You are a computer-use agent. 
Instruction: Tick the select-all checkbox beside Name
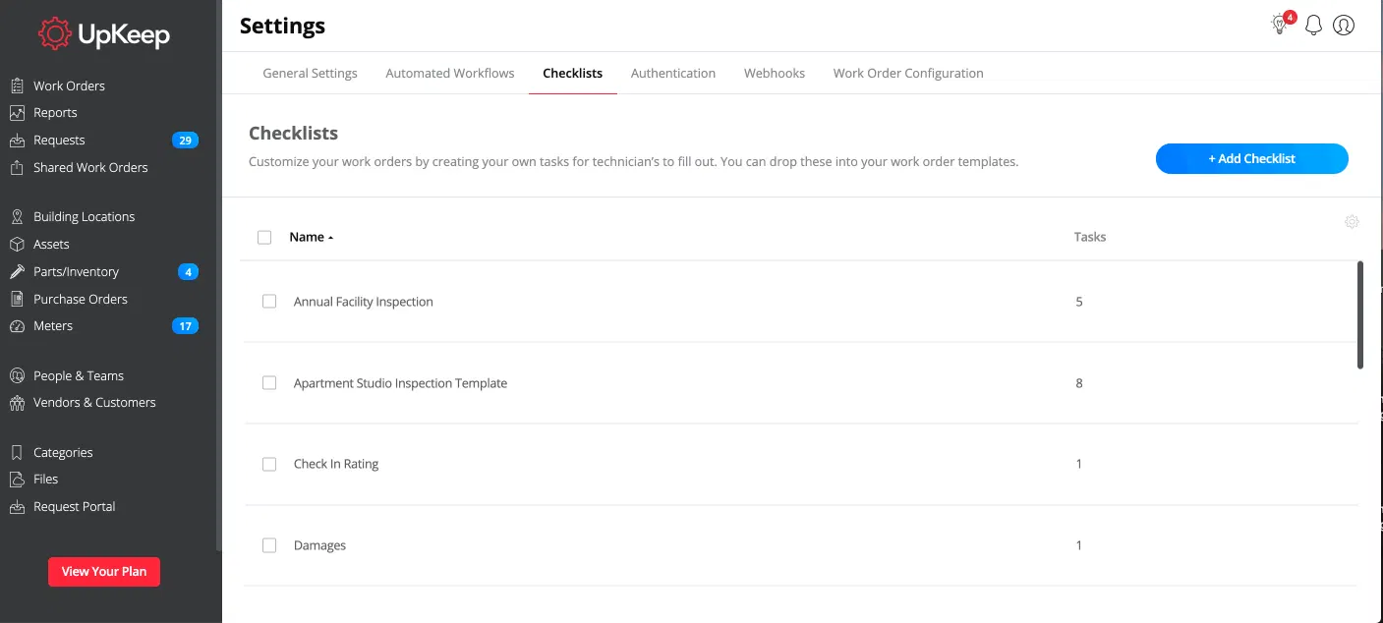264,237
